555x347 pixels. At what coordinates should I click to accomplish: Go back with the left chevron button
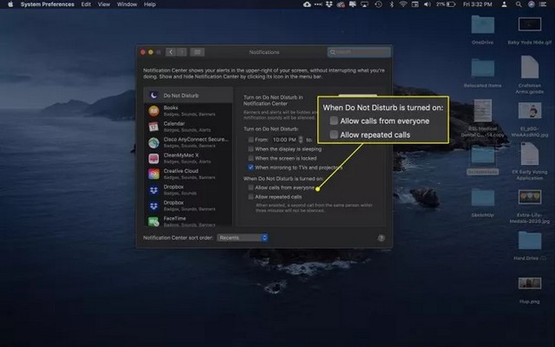pos(171,52)
